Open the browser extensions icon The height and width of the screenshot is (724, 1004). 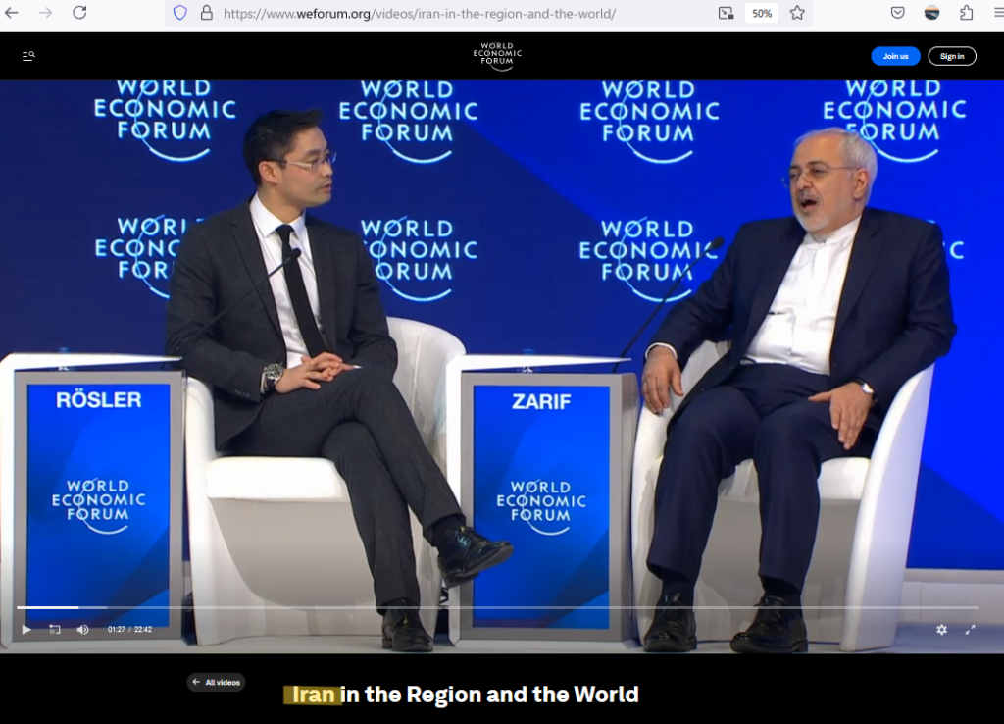(966, 13)
